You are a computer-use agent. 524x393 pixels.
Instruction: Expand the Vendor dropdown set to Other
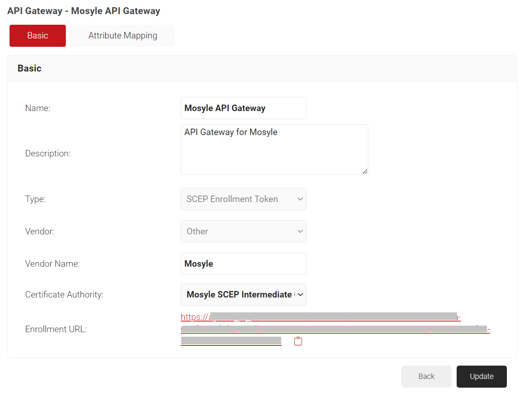243,231
